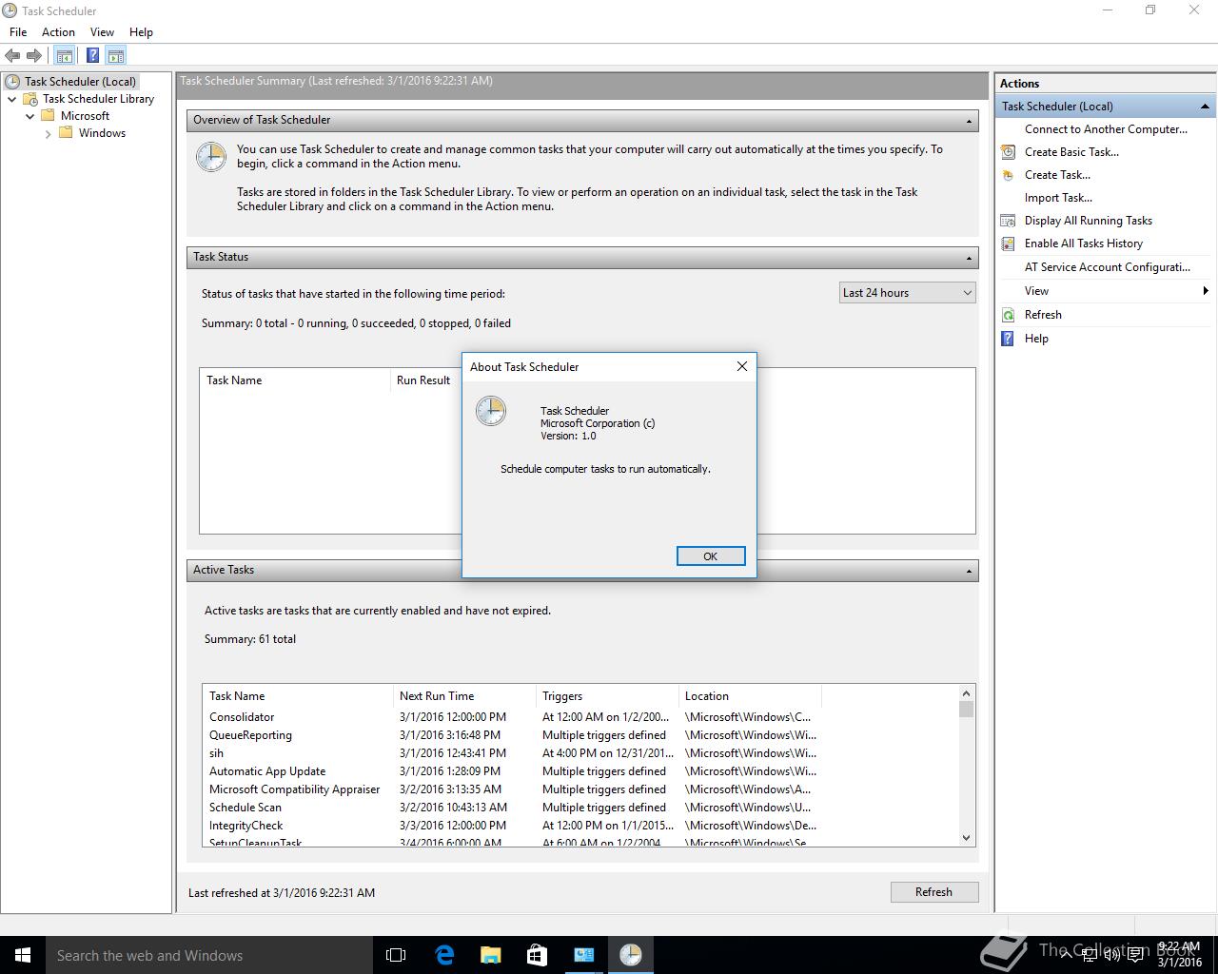This screenshot has height=974, width=1218.
Task: Open Task View on the taskbar
Action: (396, 955)
